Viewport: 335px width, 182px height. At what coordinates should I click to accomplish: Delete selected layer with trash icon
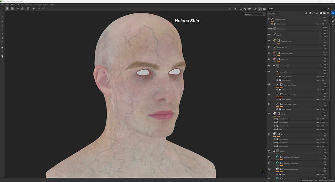[328, 13]
